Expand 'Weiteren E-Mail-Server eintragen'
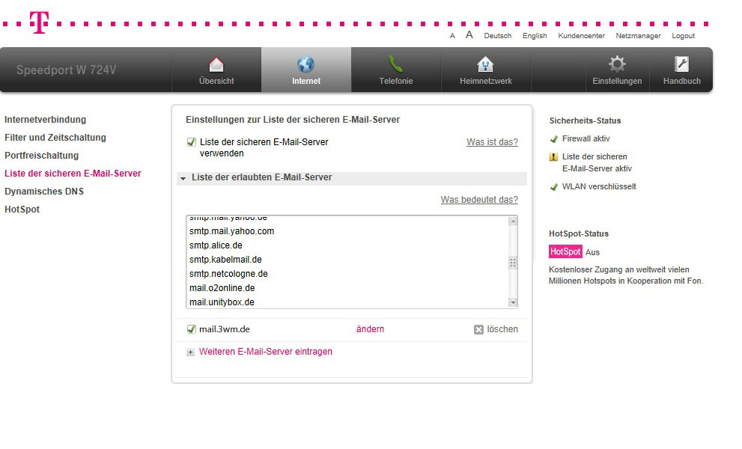Viewport: 742px width, 449px height. point(266,352)
